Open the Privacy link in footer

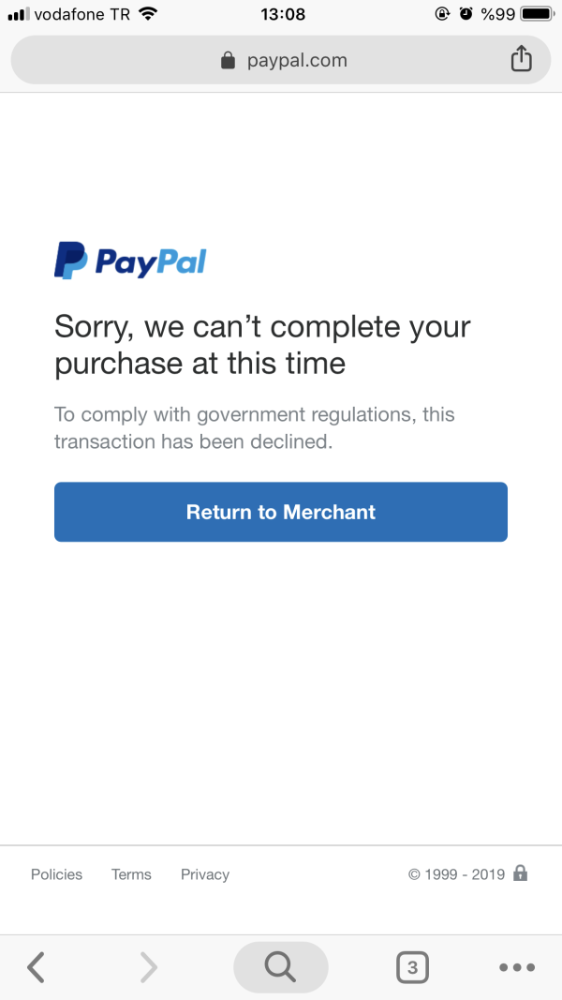tap(205, 874)
